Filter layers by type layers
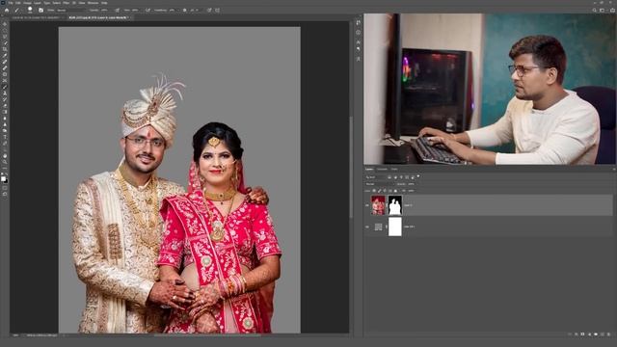617x347 pixels. (x=401, y=177)
